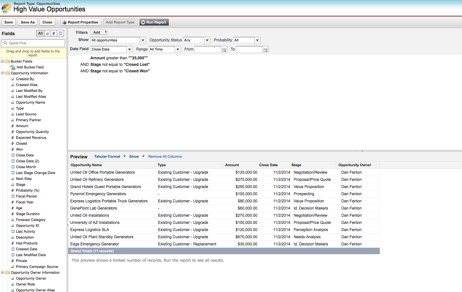Open the Show opportunities dropdown
The image size is (462, 292).
click(143, 40)
